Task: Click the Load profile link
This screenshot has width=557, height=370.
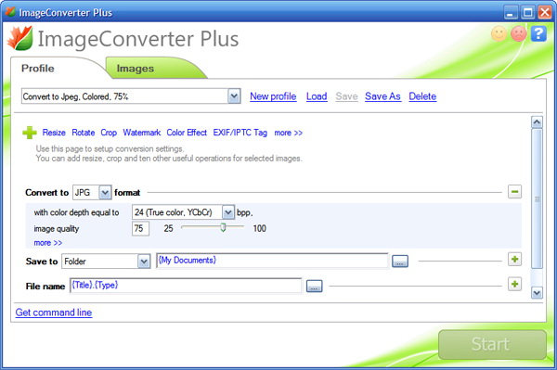Action: [x=317, y=96]
